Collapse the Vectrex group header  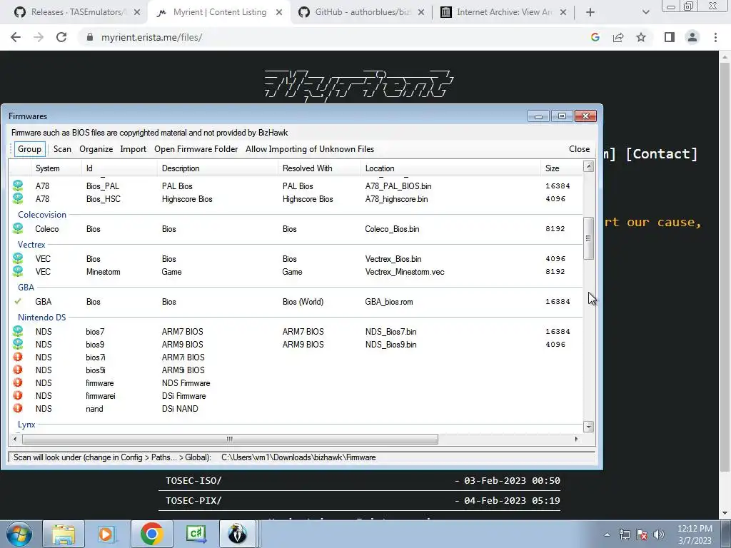click(31, 245)
